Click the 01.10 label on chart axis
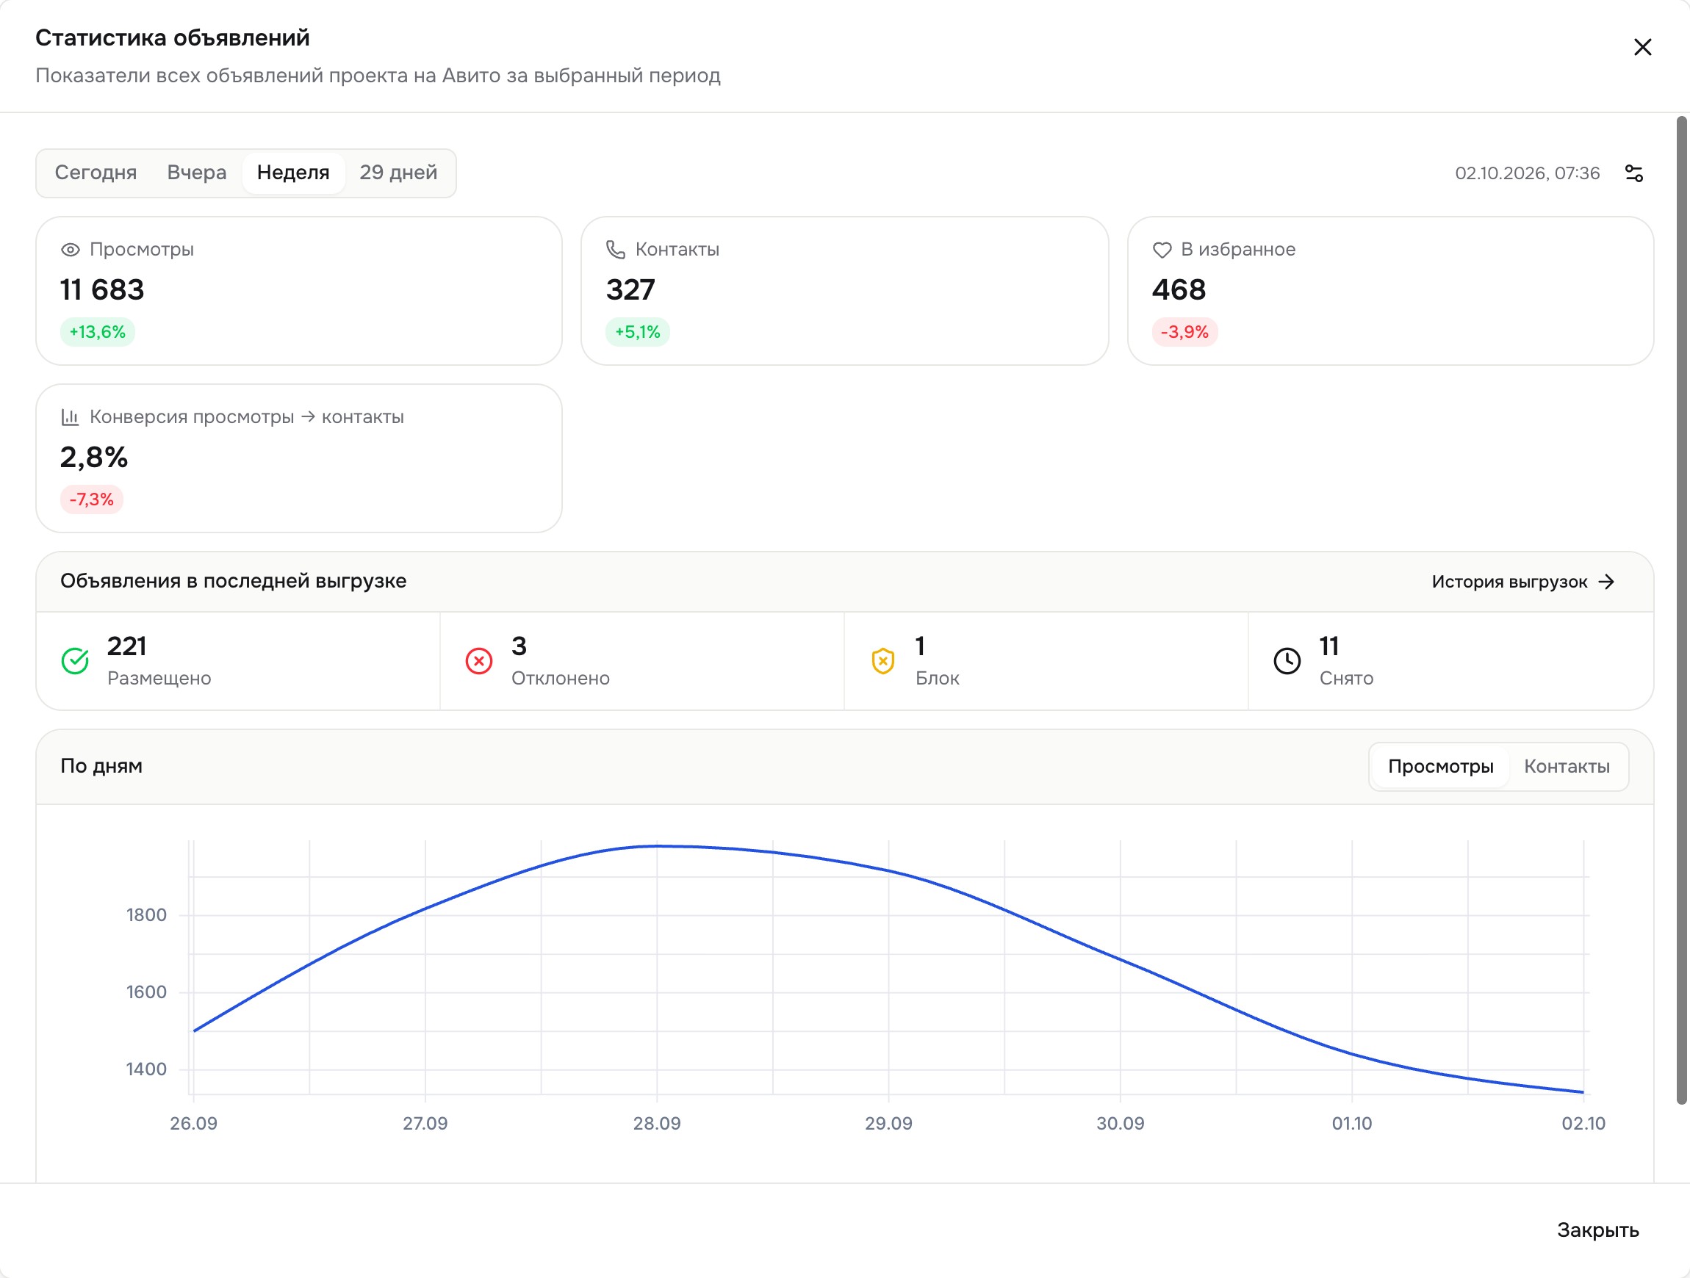1690x1278 pixels. pos(1351,1124)
